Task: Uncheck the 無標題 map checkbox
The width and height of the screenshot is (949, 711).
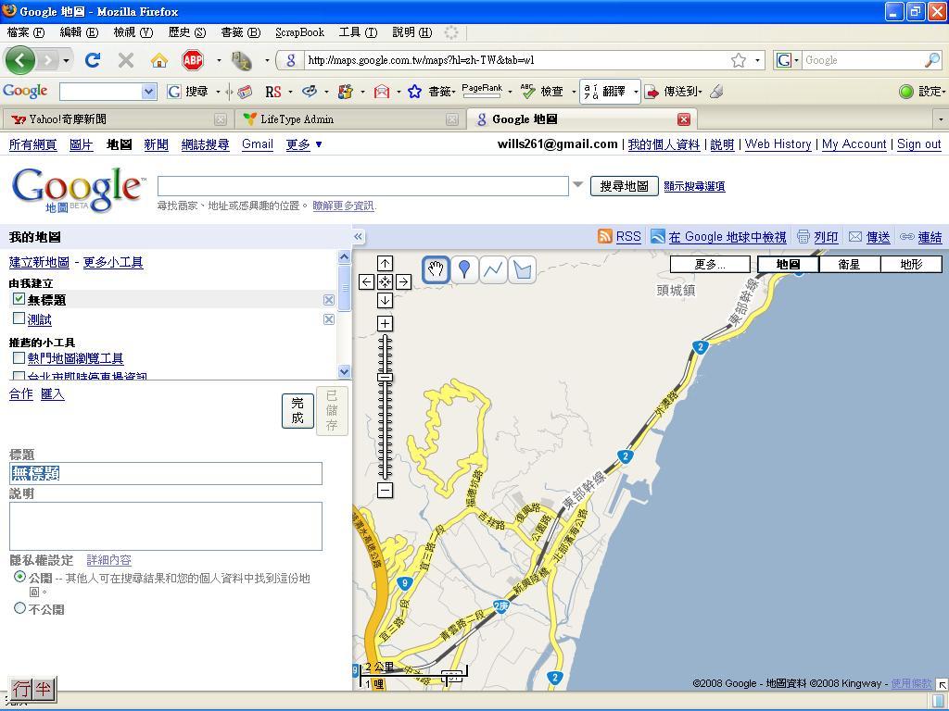Action: 19,299
